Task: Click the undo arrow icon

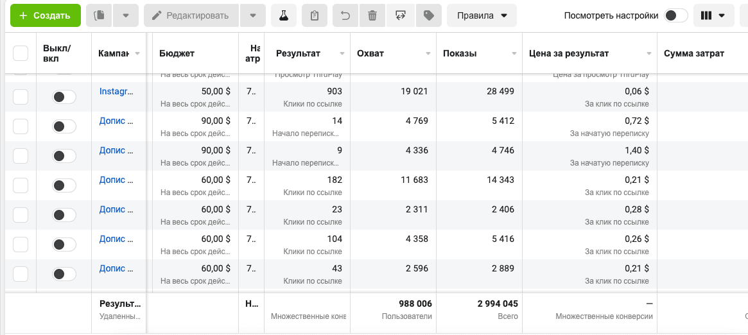Action: 345,15
